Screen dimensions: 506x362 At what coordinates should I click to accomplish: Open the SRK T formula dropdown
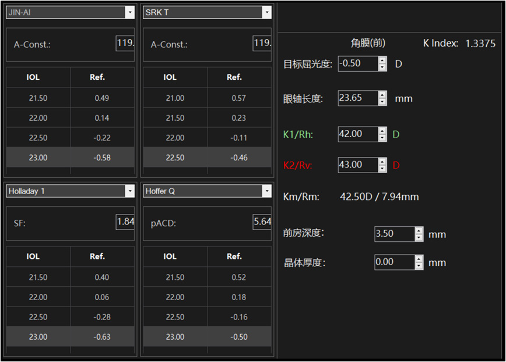(266, 12)
